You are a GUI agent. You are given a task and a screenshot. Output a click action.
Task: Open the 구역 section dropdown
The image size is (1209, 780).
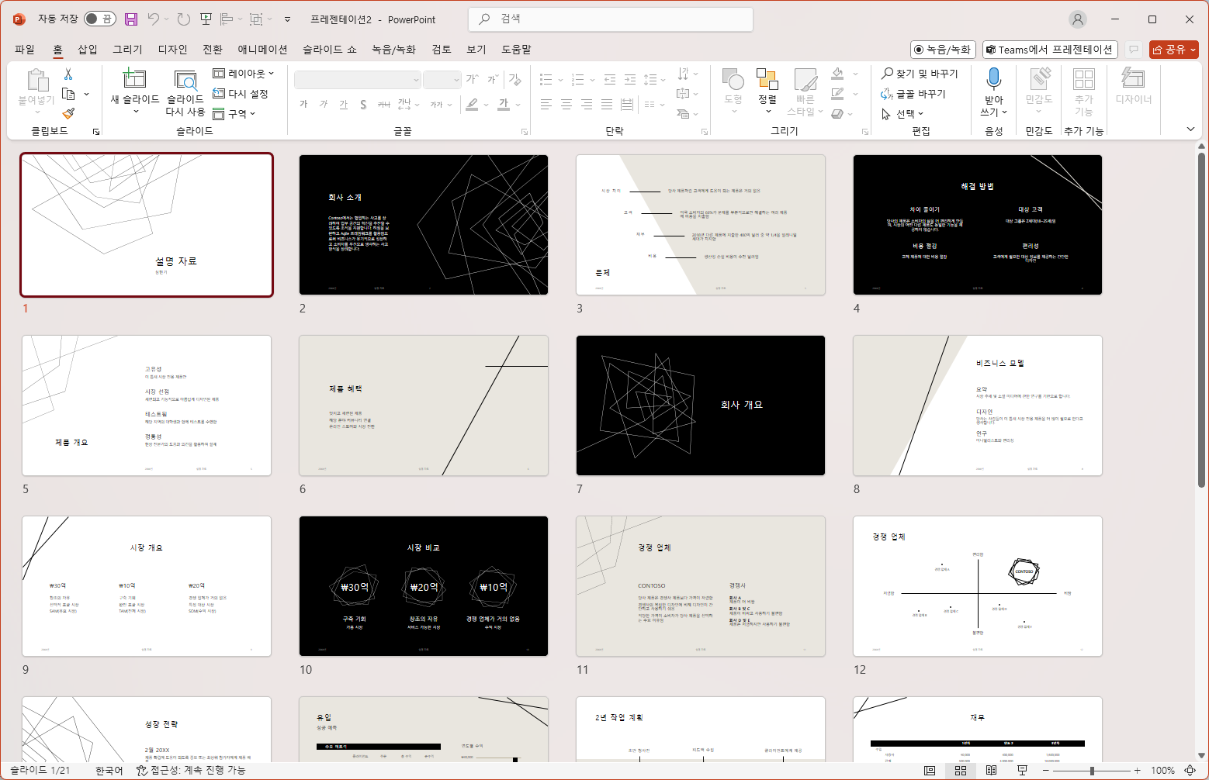click(234, 114)
